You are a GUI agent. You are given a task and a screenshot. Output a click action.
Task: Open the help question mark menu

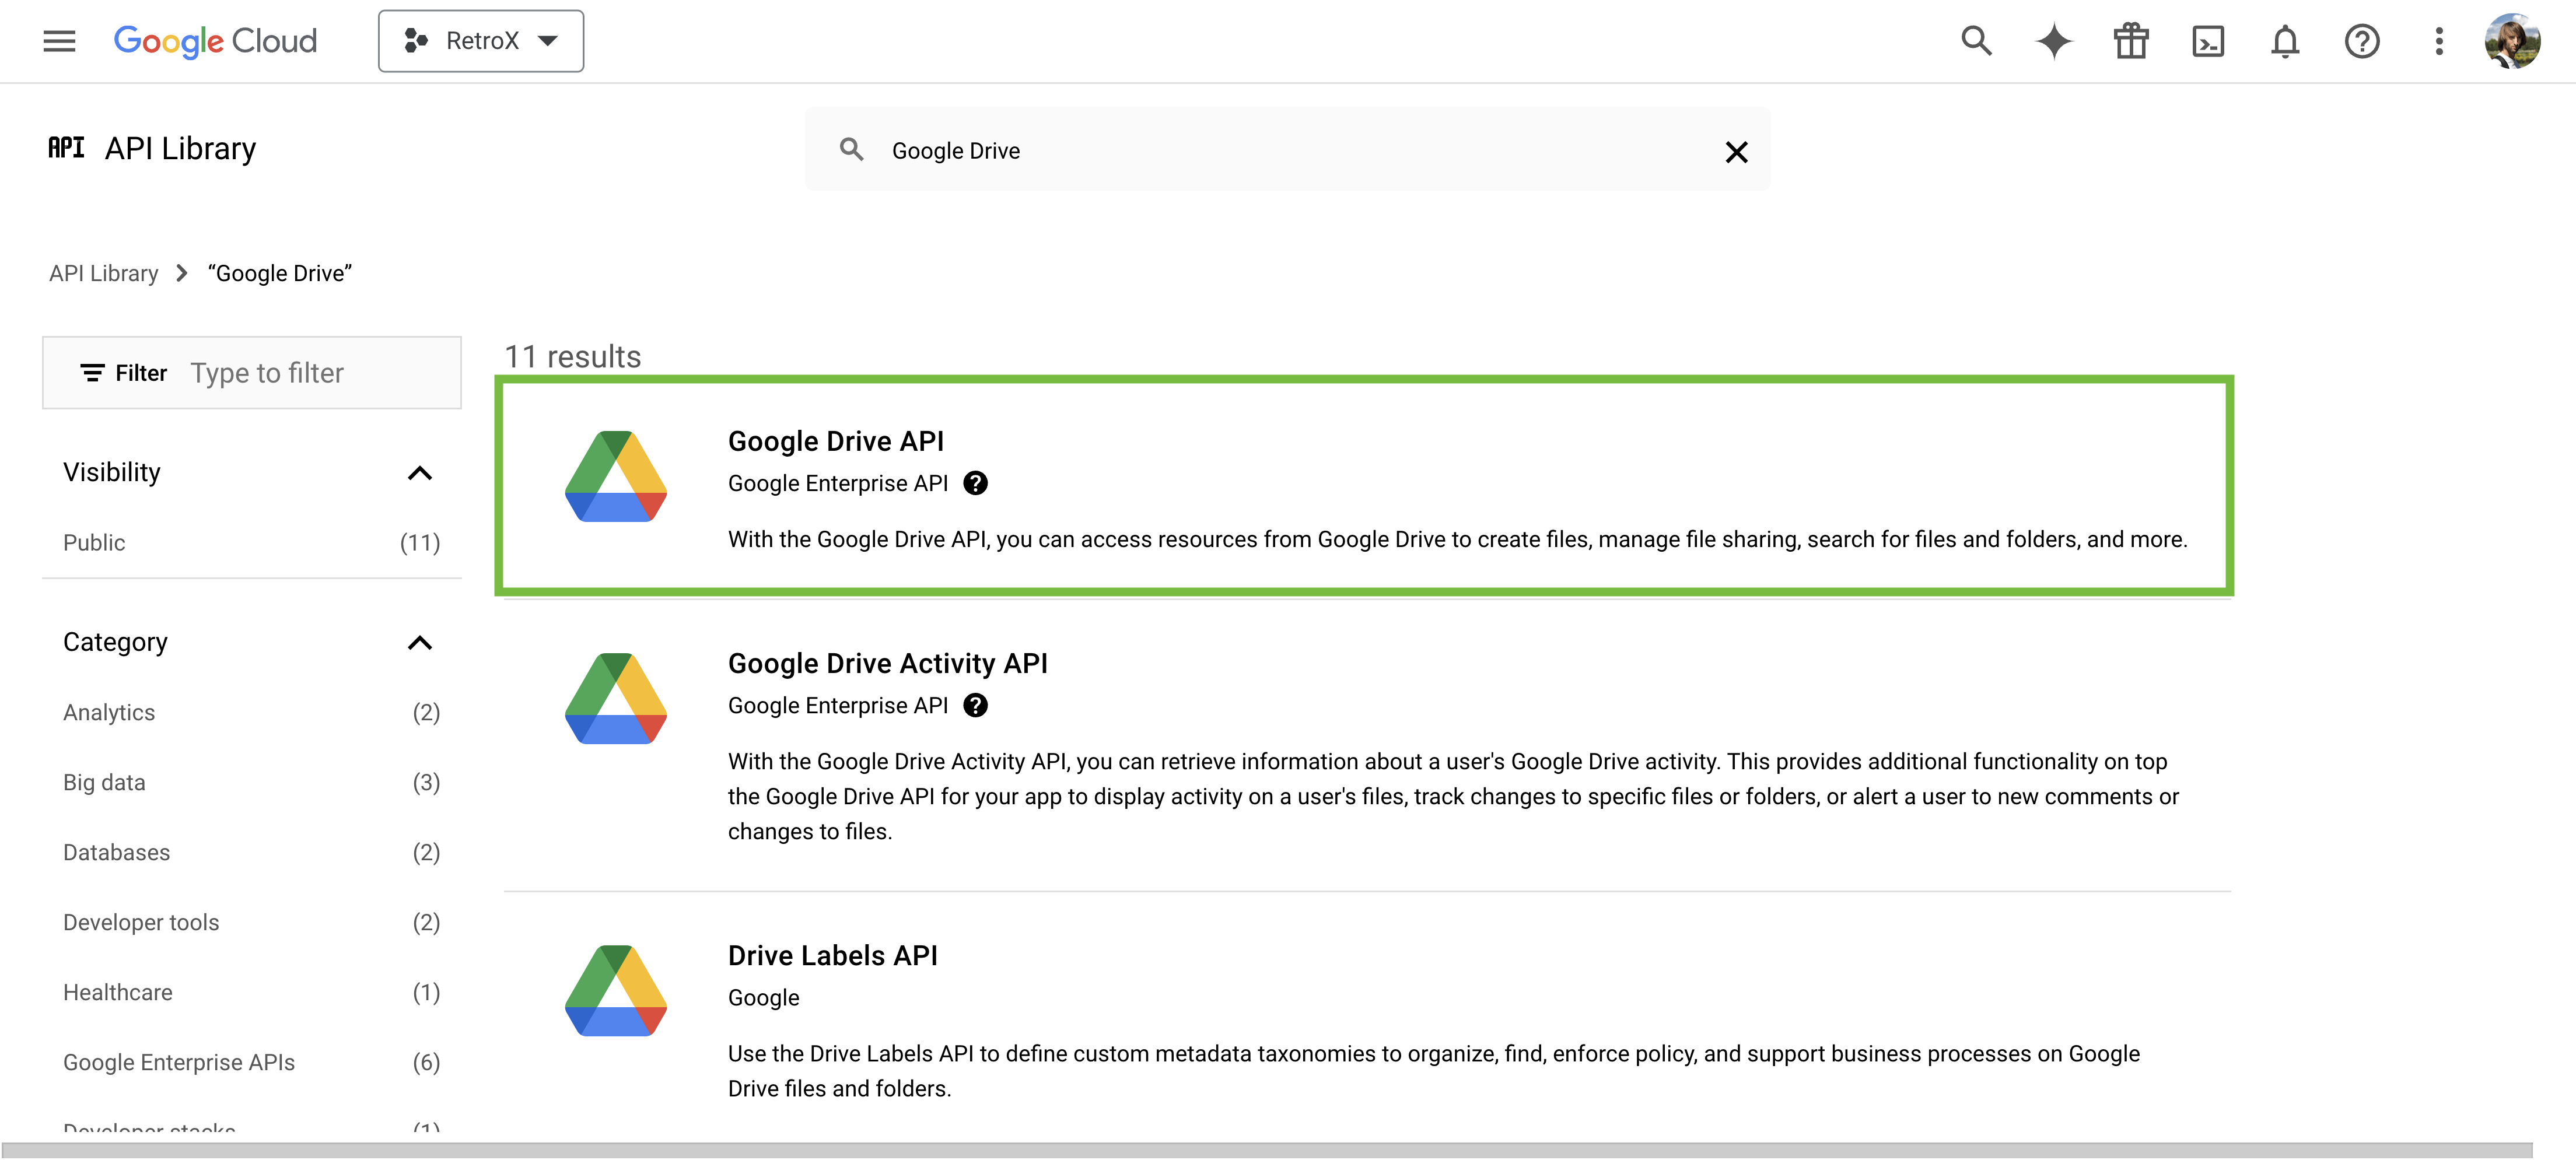coord(2362,41)
